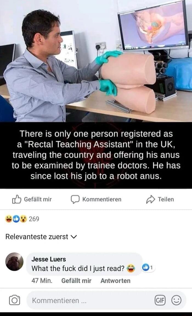Reply to comment with Antworten
The width and height of the screenshot is (192, 316).
click(115, 281)
